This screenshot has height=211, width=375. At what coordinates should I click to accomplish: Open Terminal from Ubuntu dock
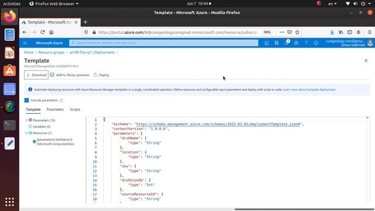point(9,125)
